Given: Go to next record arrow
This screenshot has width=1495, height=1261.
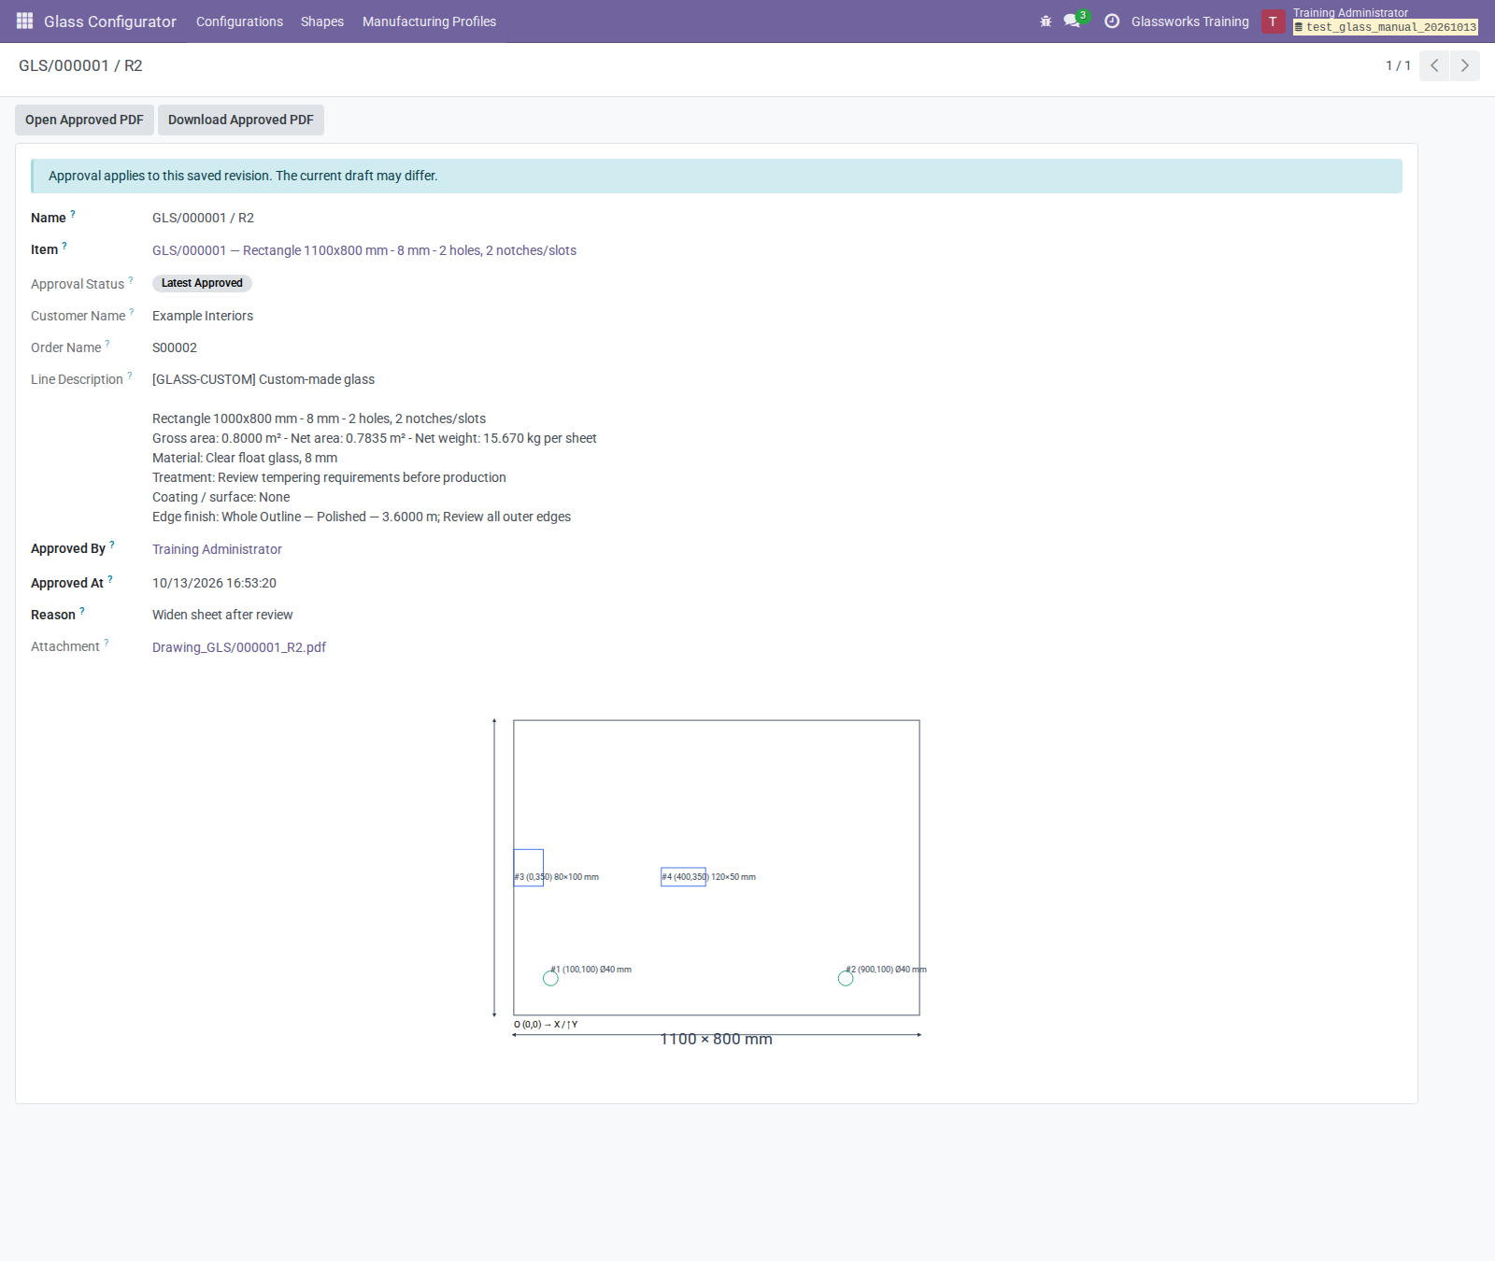Looking at the screenshot, I should coord(1464,65).
